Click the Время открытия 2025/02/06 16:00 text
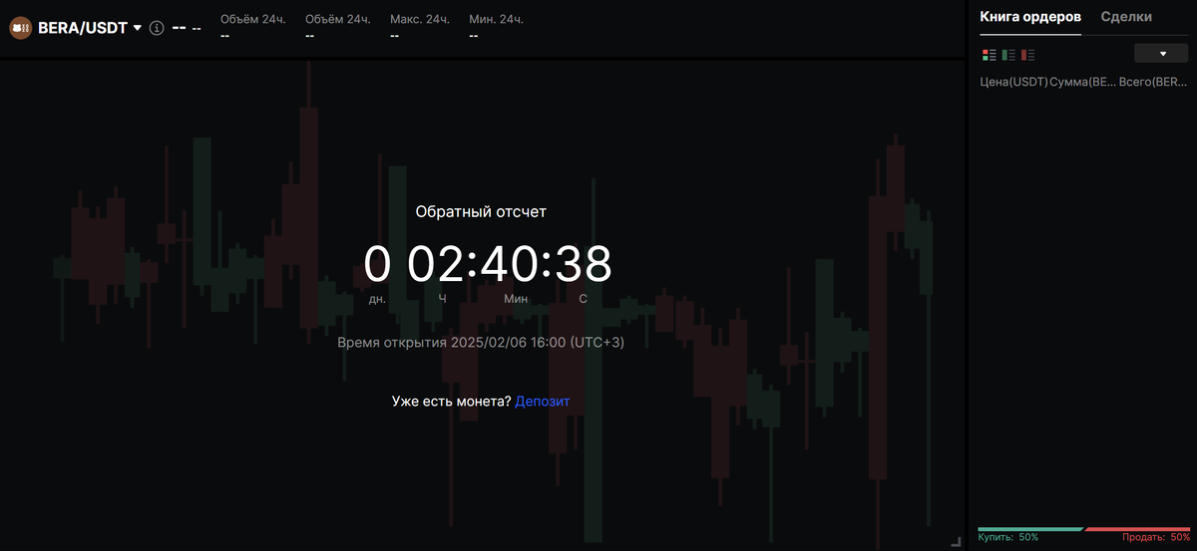The width and height of the screenshot is (1197, 551). click(481, 342)
